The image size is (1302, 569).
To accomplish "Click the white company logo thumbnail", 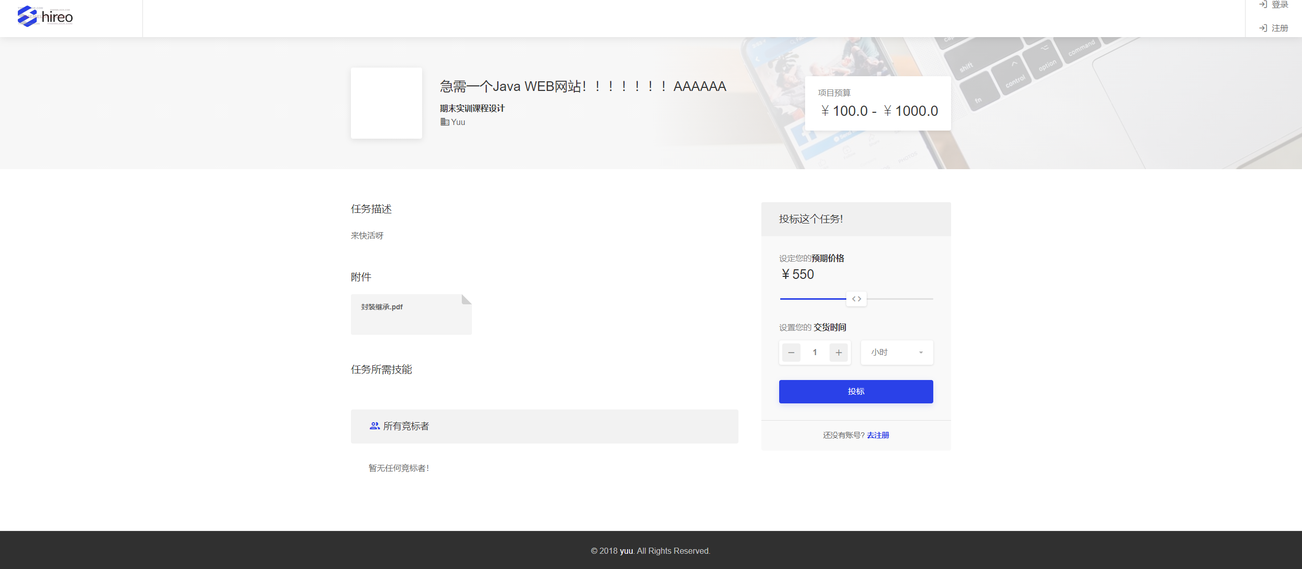I will [386, 103].
